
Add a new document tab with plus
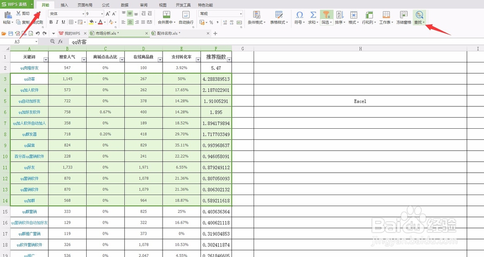click(215, 33)
